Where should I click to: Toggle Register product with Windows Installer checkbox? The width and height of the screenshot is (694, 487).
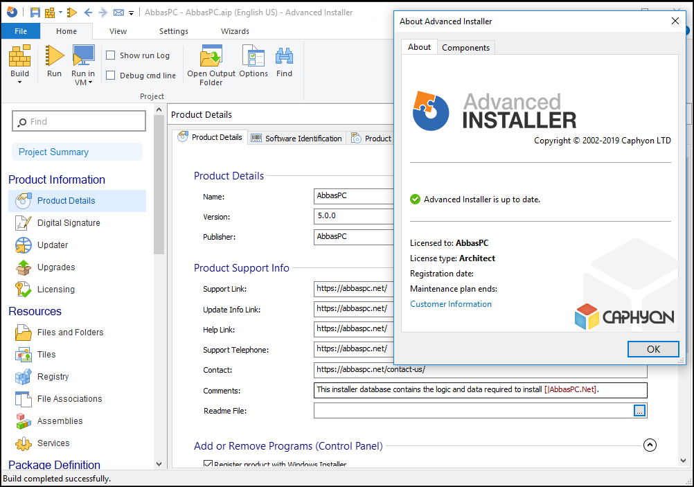click(x=208, y=464)
